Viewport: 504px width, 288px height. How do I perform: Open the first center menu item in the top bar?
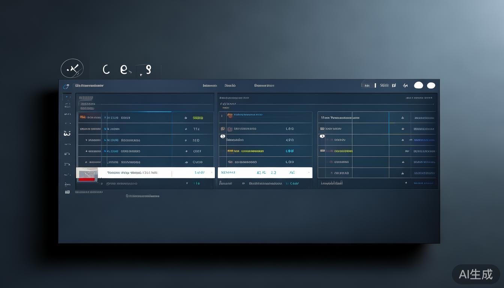point(210,85)
